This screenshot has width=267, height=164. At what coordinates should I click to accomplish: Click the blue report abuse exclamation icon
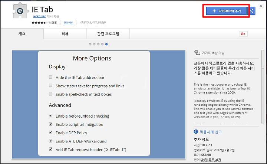point(196,132)
